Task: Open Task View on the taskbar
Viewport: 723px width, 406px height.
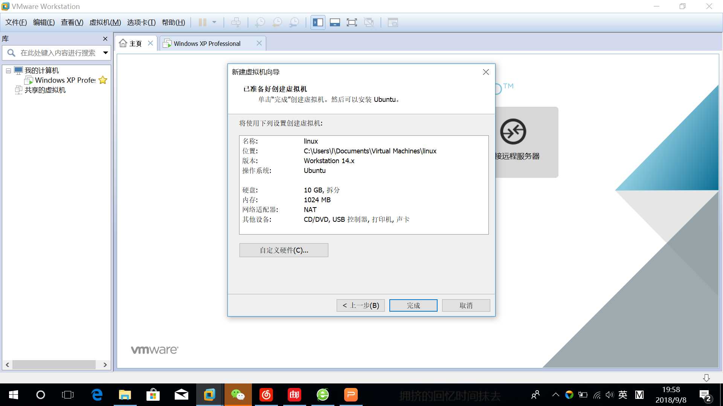Action: 68,395
